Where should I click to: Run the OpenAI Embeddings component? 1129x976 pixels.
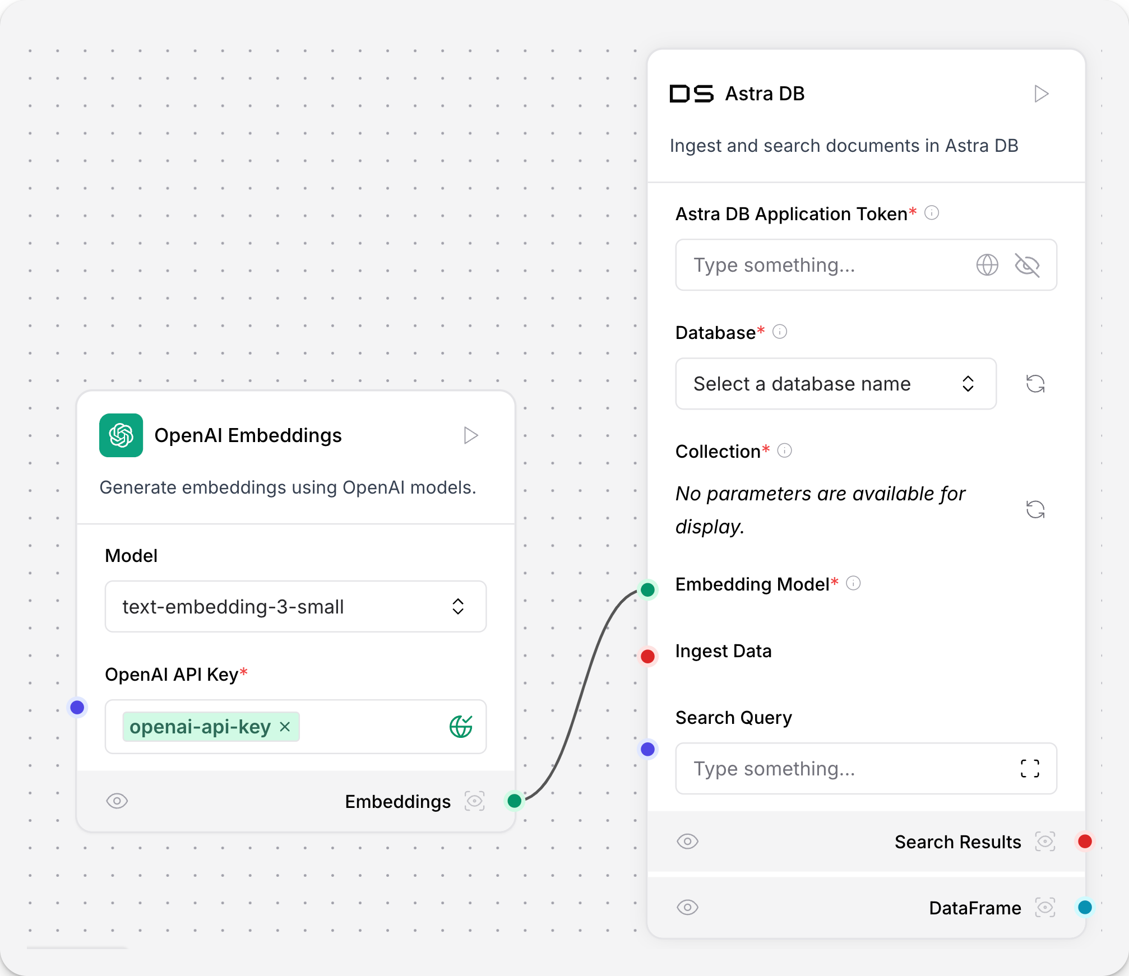[x=471, y=435]
